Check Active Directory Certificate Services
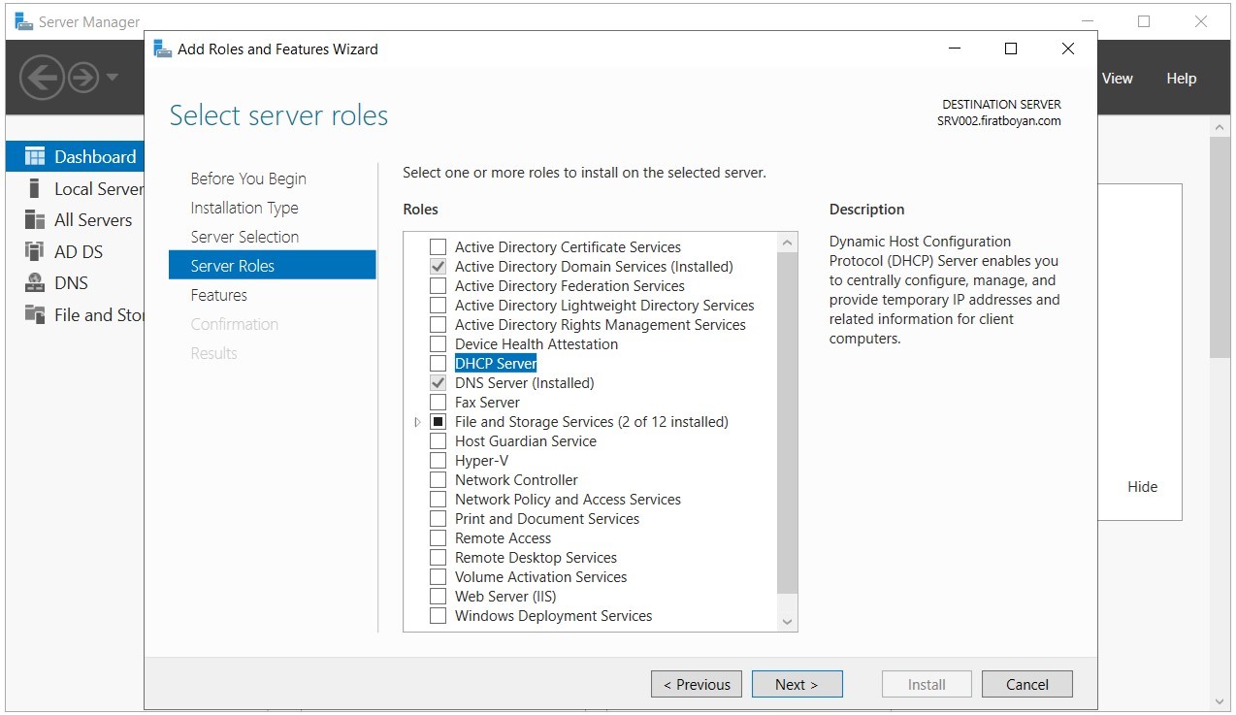The height and width of the screenshot is (715, 1236). (439, 247)
